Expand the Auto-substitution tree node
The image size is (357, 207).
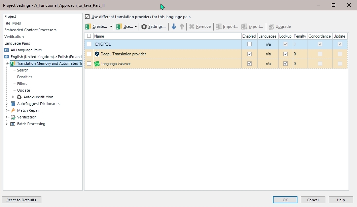[x=13, y=97]
